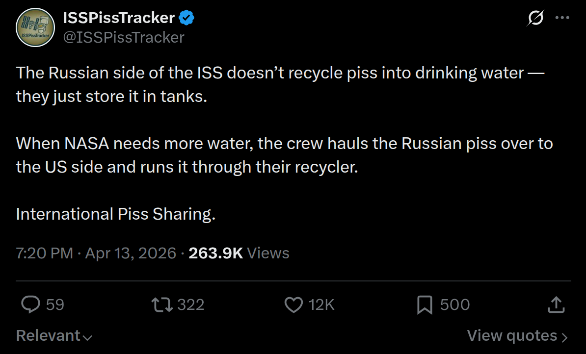The height and width of the screenshot is (354, 586).
Task: Expand the Relevant sort dropdown
Action: pos(54,336)
